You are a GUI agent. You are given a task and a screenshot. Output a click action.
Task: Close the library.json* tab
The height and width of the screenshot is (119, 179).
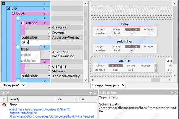pos(23,85)
